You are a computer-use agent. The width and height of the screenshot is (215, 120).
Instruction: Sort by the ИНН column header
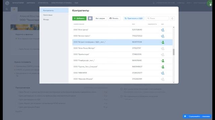click(x=133, y=24)
